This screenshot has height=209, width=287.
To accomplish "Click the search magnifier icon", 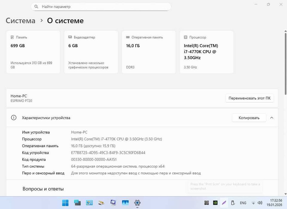I will [x=36, y=7].
